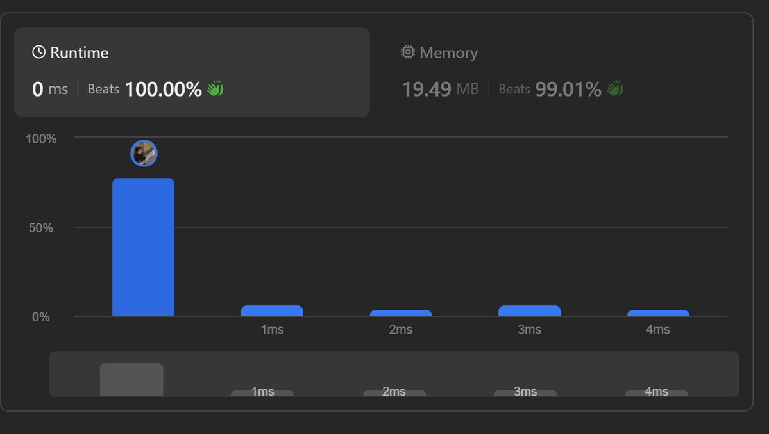Screen dimensions: 769x434
Task: Click the 2ms label under the main chart
Action: coord(401,329)
